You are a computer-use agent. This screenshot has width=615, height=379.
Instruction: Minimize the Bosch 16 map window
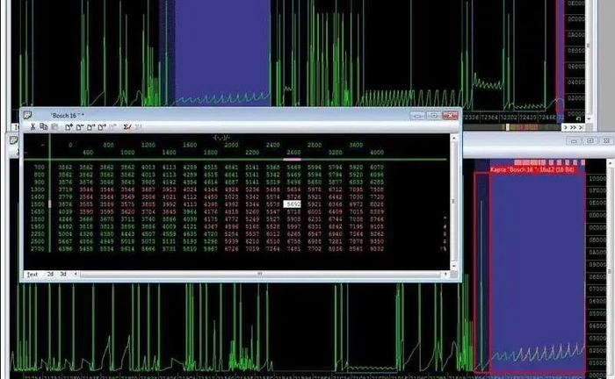[417, 116]
